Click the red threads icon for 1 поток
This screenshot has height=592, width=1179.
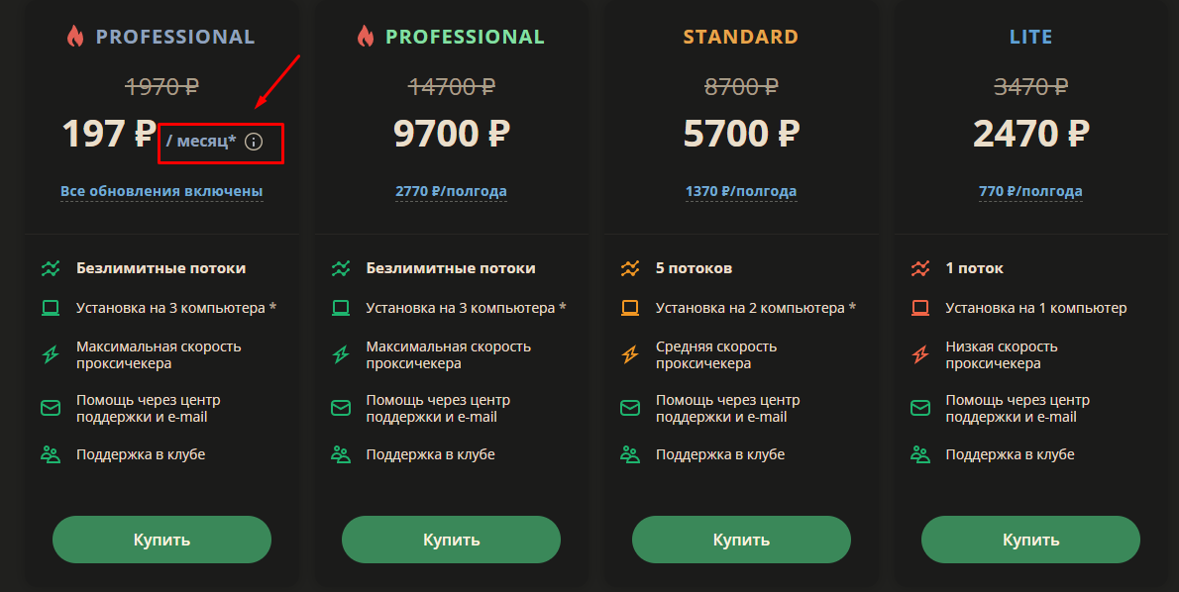tap(919, 268)
